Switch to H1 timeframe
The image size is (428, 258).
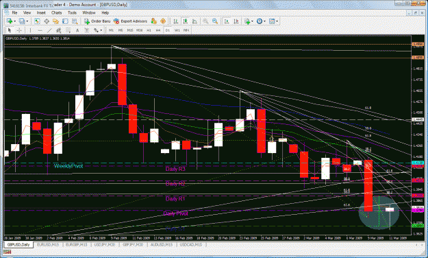(149, 30)
